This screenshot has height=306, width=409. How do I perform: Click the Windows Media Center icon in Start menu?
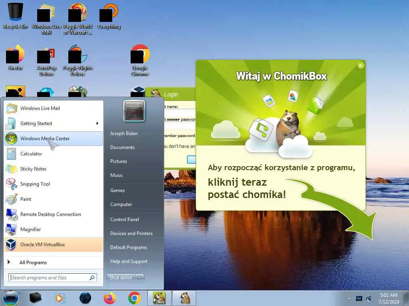point(11,138)
